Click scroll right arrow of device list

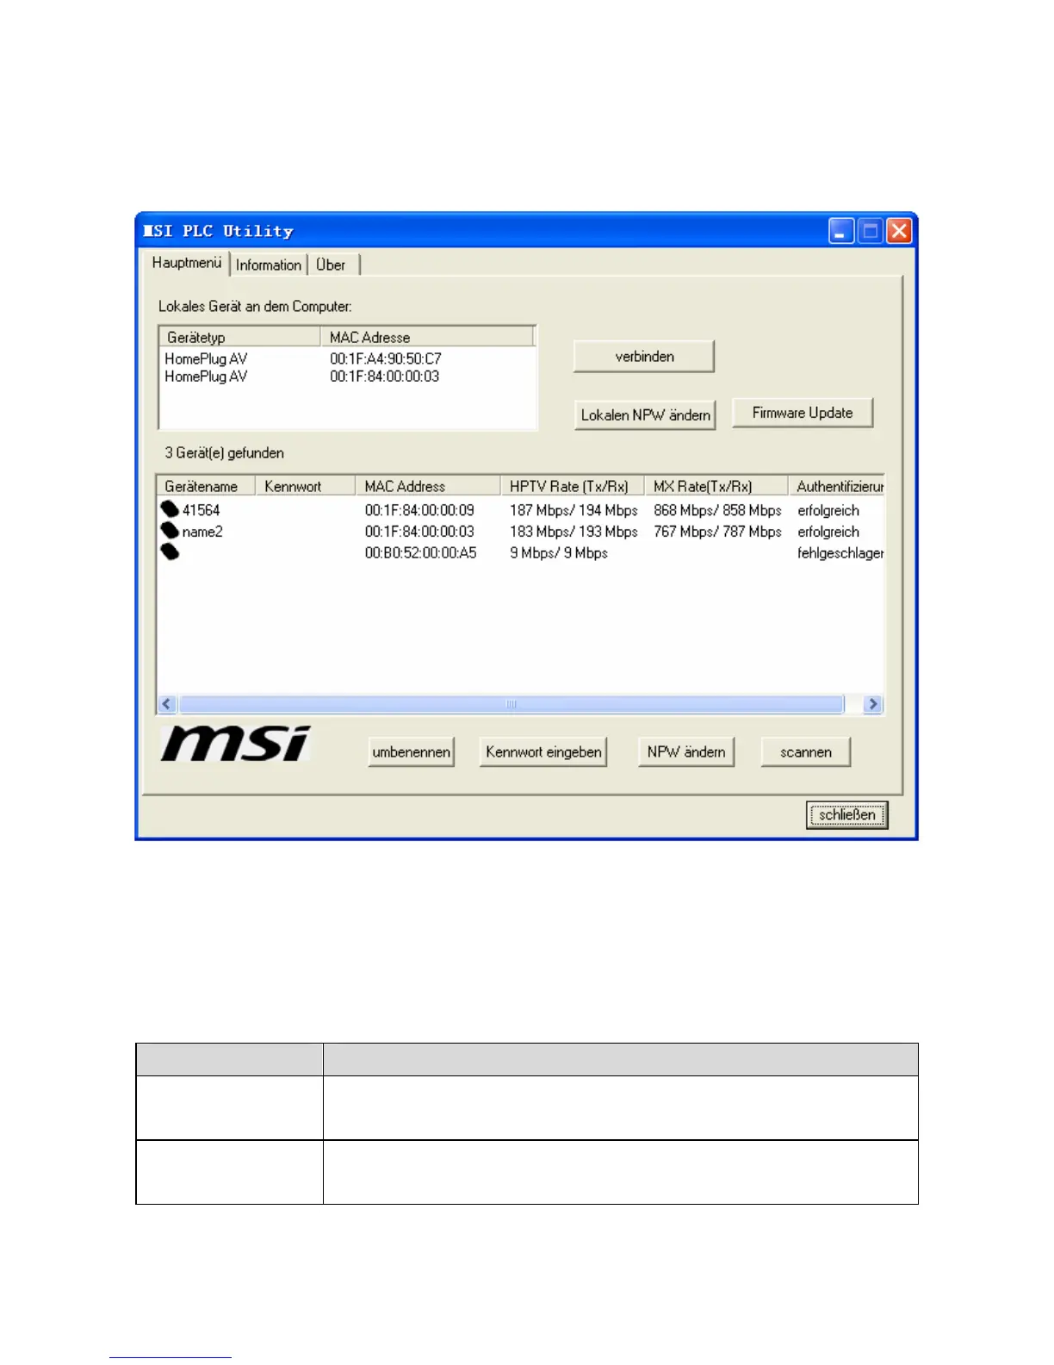pyautogui.click(x=873, y=704)
